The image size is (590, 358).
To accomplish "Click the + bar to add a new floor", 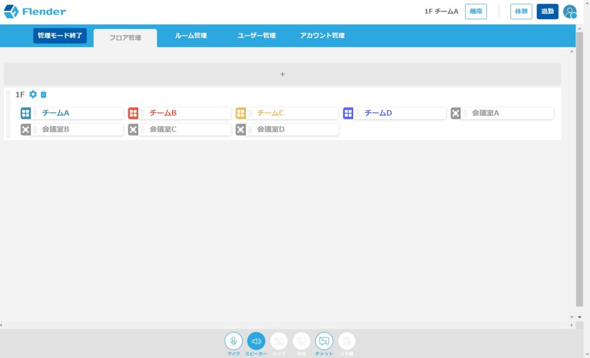I will point(282,74).
